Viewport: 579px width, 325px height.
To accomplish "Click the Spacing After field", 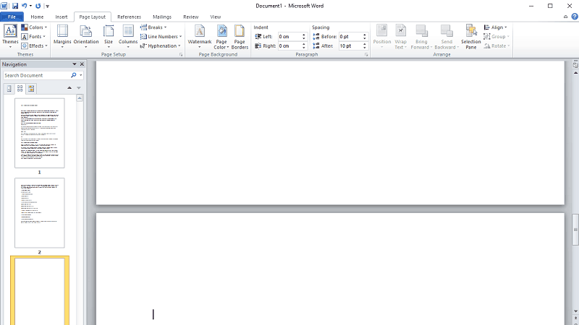I will (350, 45).
